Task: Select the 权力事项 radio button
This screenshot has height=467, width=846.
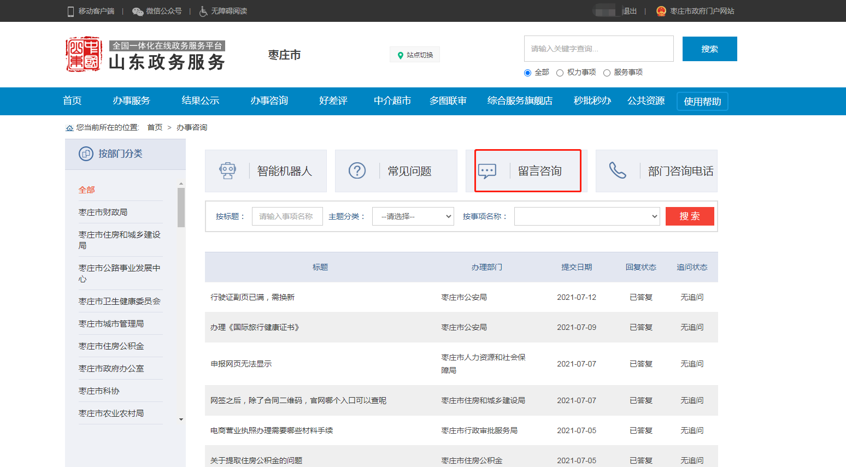Action: (560, 73)
